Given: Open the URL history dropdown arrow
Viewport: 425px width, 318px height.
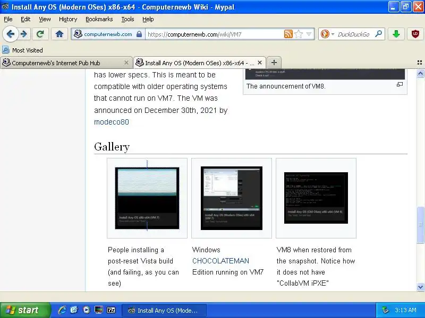Looking at the screenshot, I should pyautogui.click(x=309, y=34).
